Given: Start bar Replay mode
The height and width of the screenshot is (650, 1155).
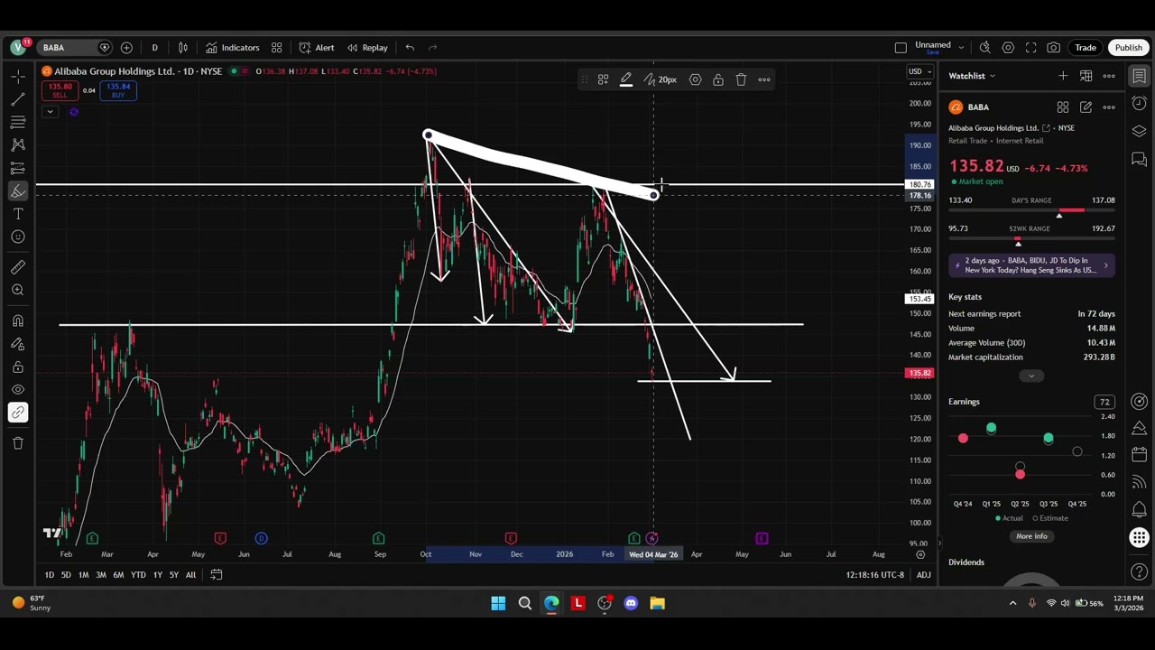Looking at the screenshot, I should 367,48.
